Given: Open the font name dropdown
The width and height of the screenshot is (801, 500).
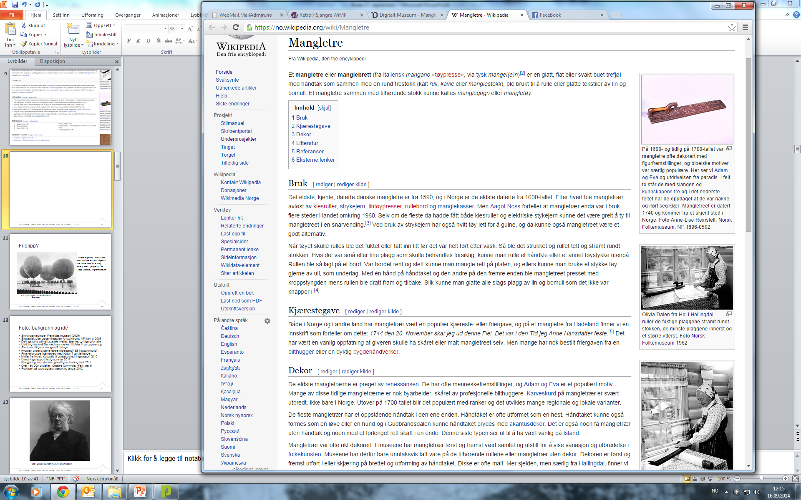Looking at the screenshot, I should pos(165,29).
